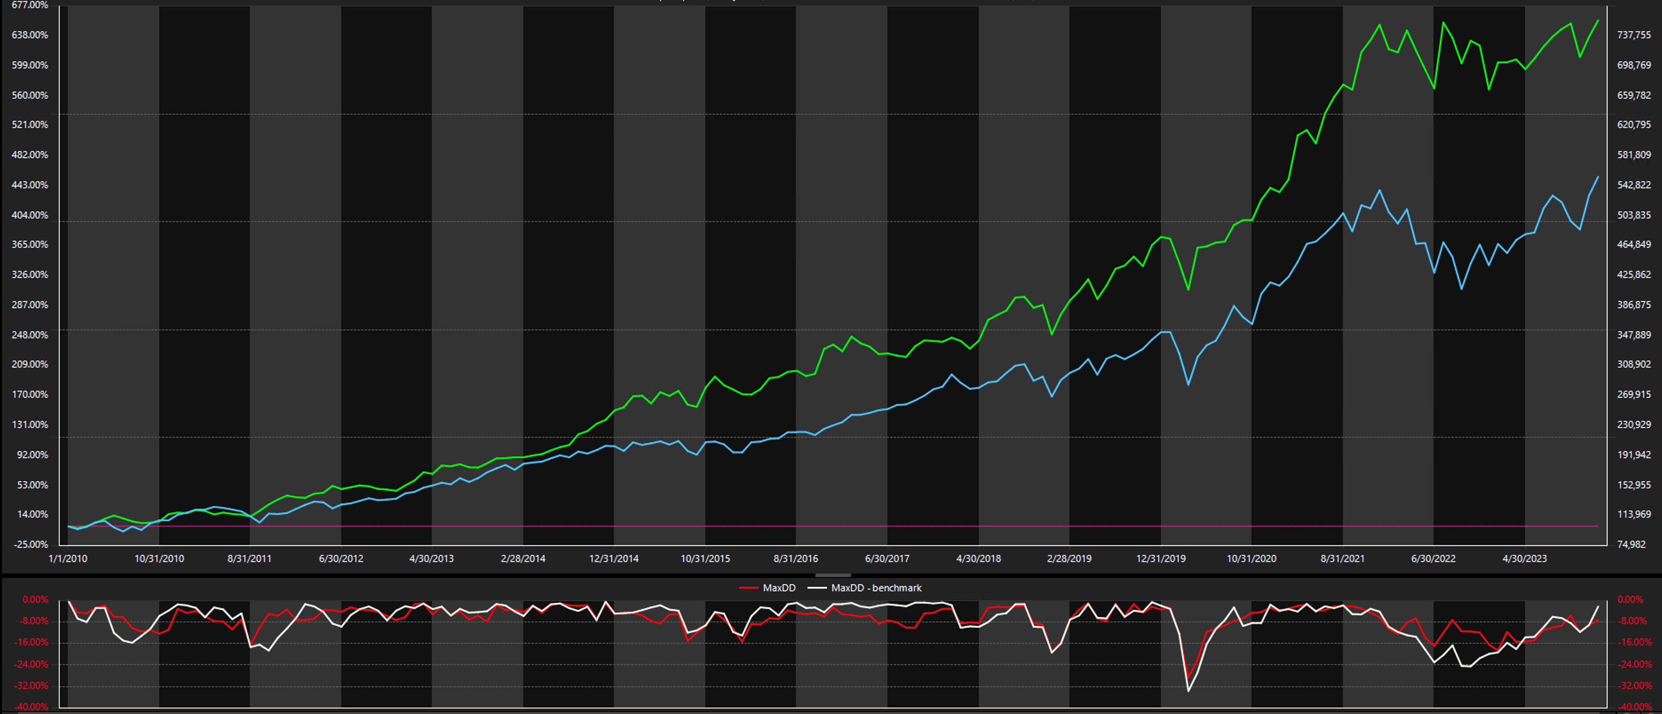The width and height of the screenshot is (1662, 714).
Task: Click the 659,782 equity value label
Action: click(1634, 95)
